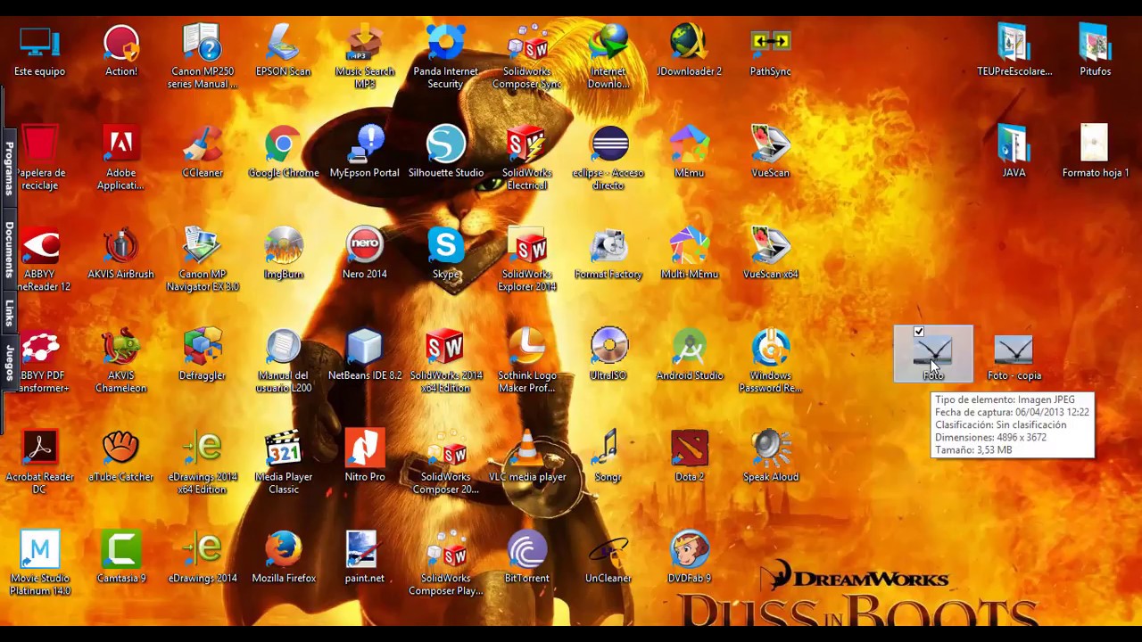Select the Google Chrome icon
1142x642 pixels.
pyautogui.click(x=284, y=144)
